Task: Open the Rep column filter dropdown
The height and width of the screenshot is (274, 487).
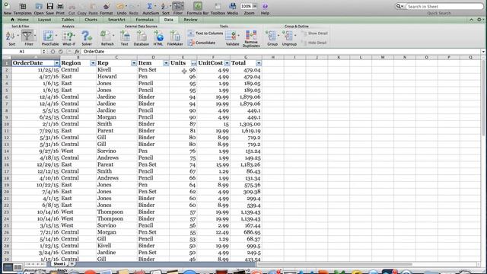Action: 134,63
